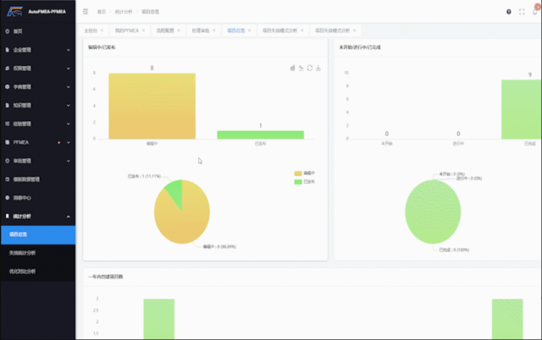Open the help question mark icon
Screen dimensions: 542x340
point(508,12)
